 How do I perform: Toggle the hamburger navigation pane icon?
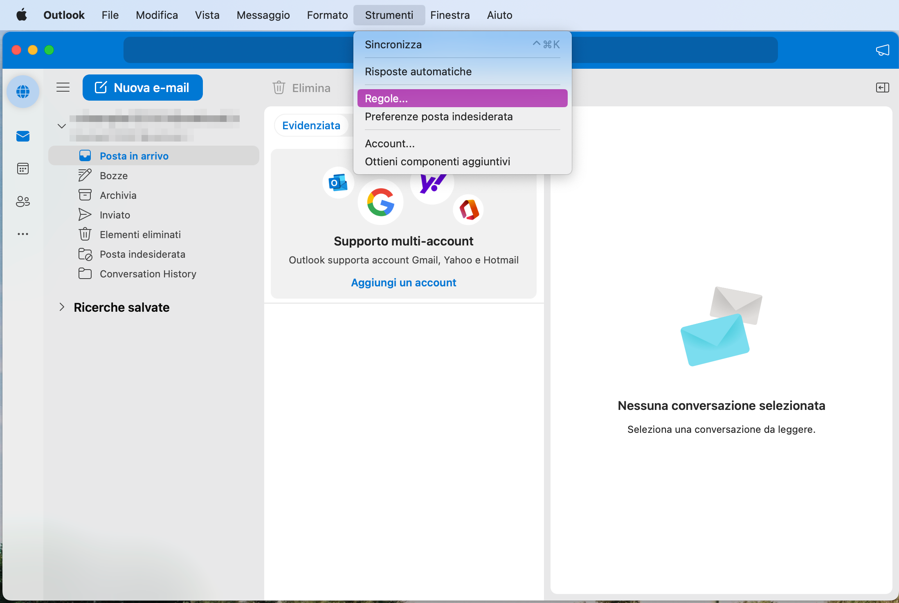tap(63, 87)
